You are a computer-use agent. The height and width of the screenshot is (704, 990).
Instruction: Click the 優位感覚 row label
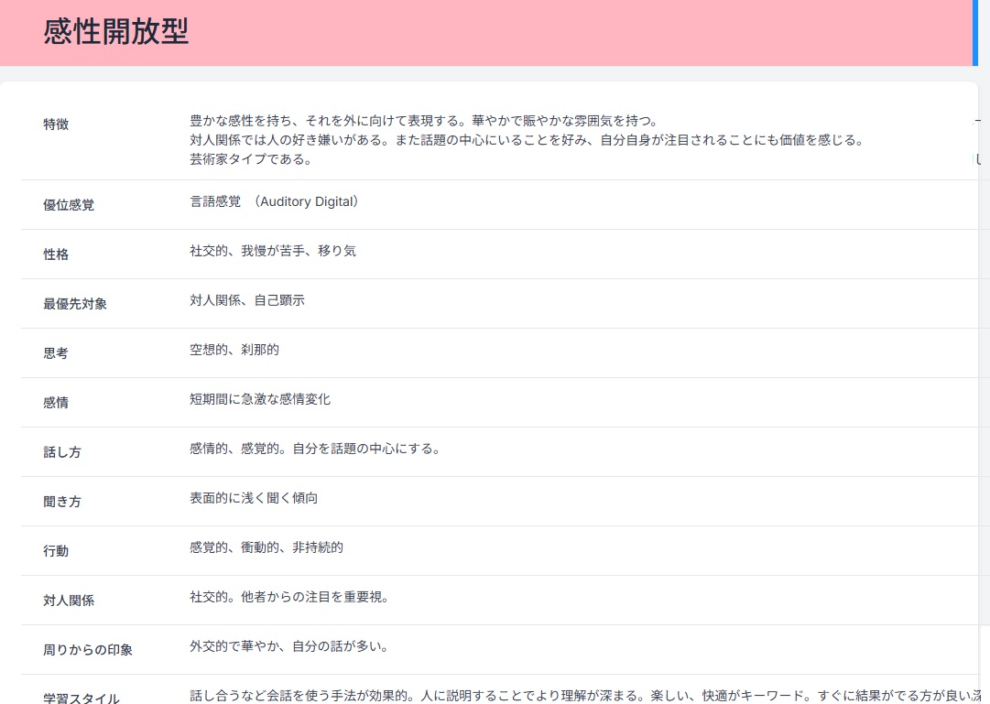tap(69, 205)
